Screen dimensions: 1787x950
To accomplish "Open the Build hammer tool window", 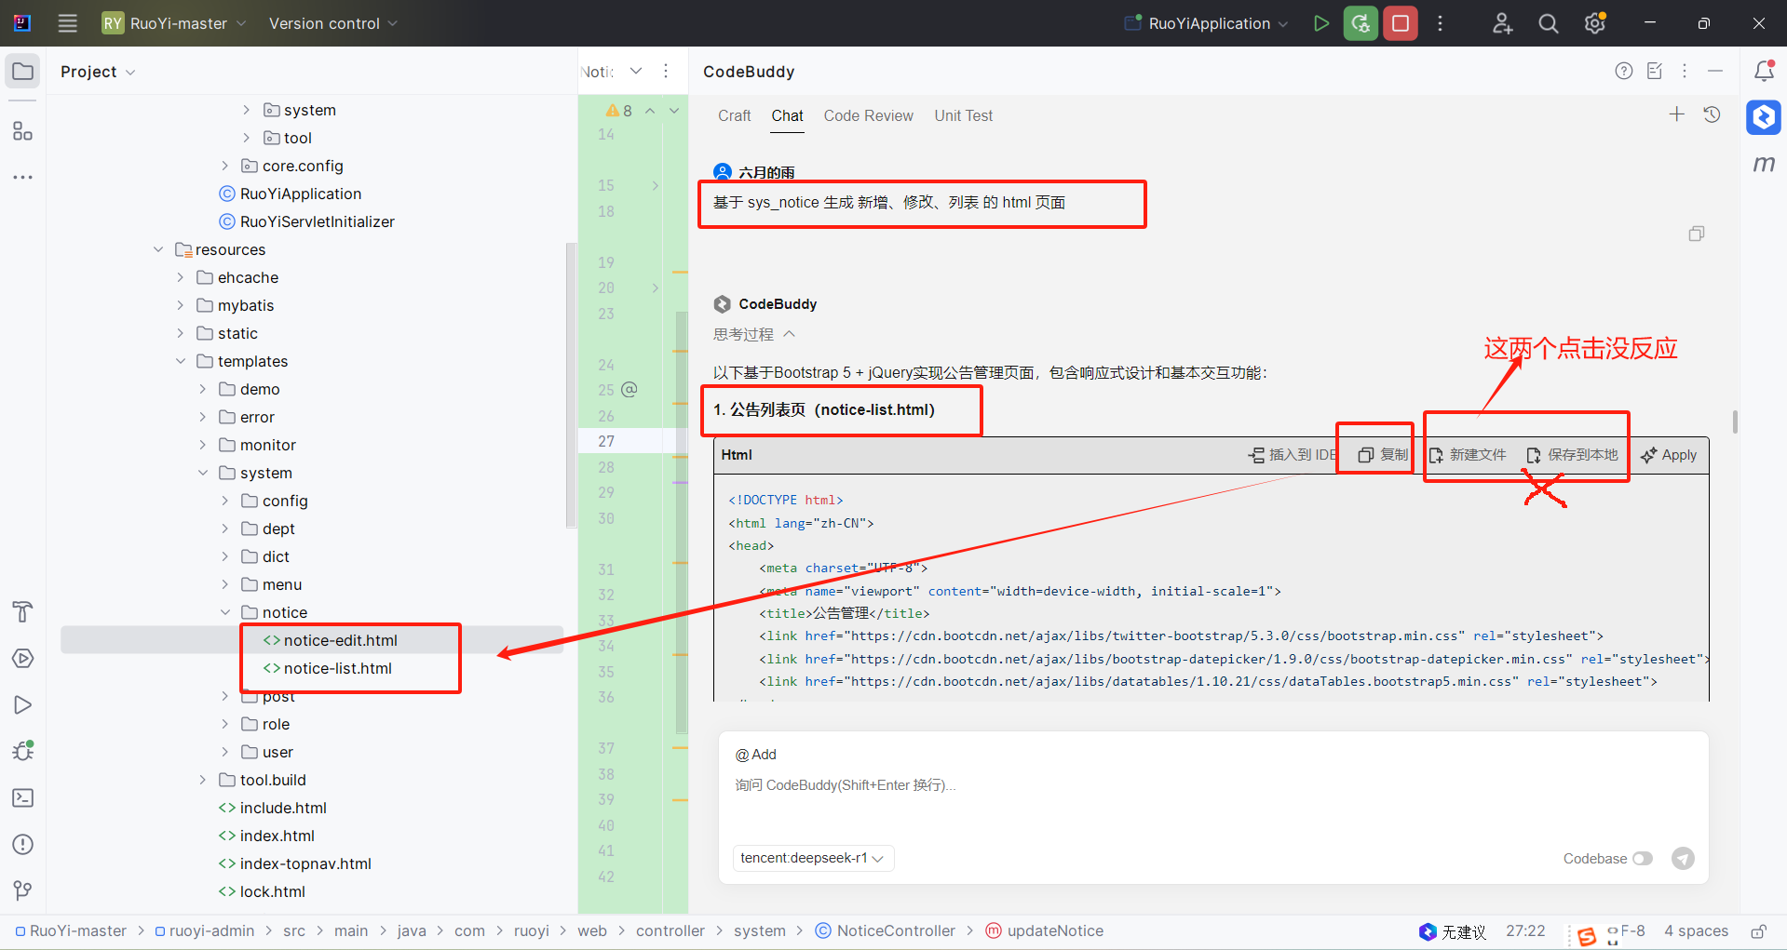I will [23, 611].
